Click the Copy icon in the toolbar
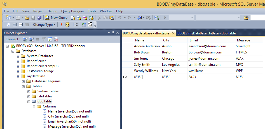The width and height of the screenshot is (265, 129). click(x=105, y=18)
